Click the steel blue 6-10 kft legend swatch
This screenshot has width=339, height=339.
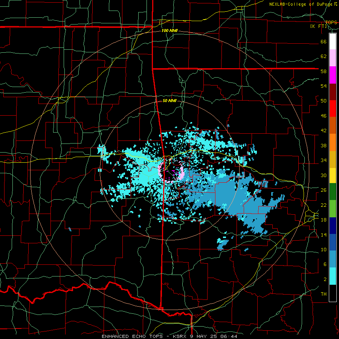coord(333,259)
